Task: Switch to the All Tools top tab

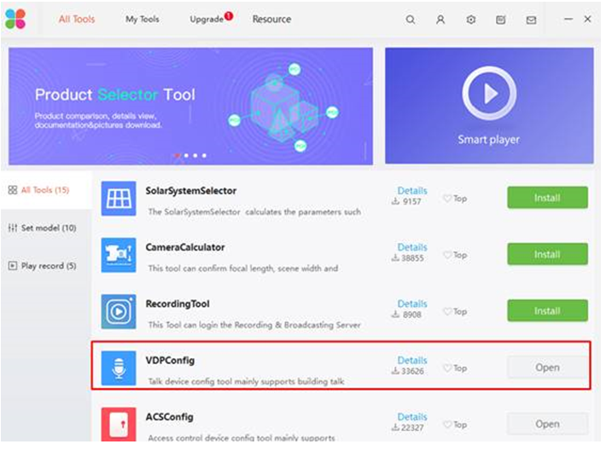Action: [77, 19]
